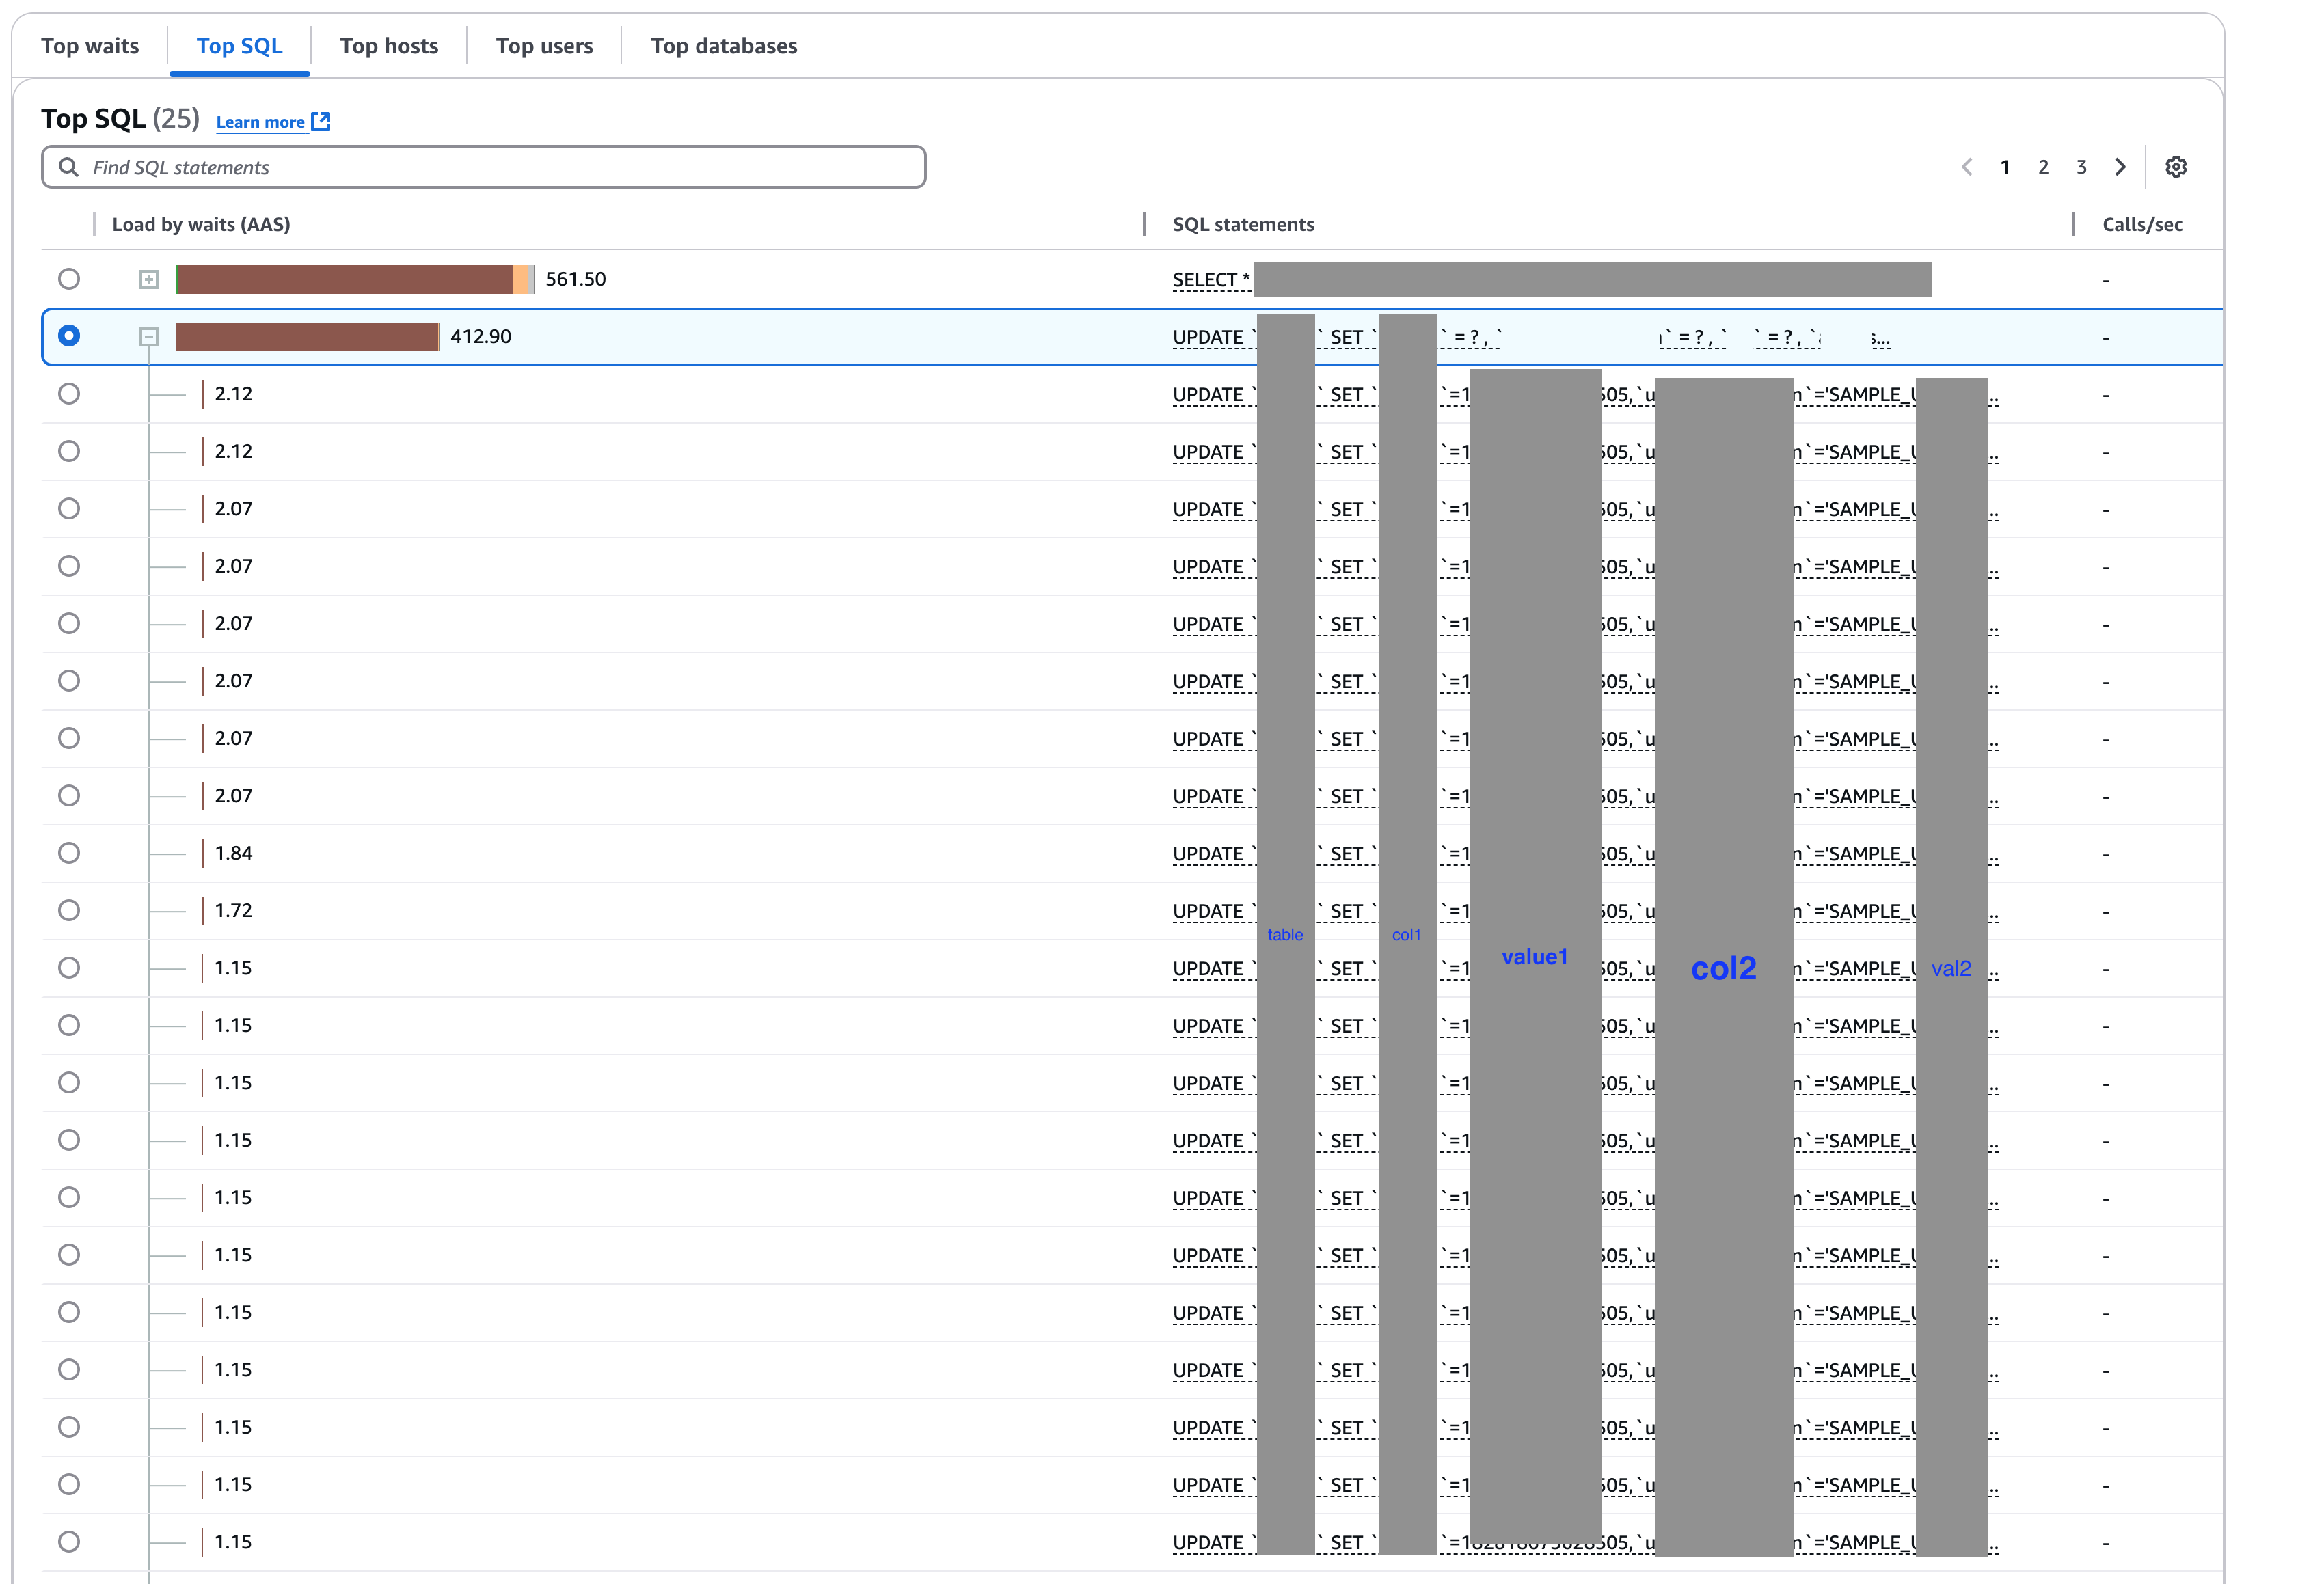Click the Top SQL (25) heading
The width and height of the screenshot is (2324, 1584).
click(120, 118)
